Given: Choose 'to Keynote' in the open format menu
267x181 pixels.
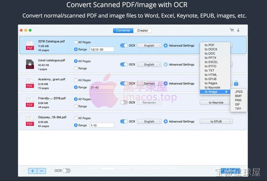Looking at the screenshot, I should 215,87.
